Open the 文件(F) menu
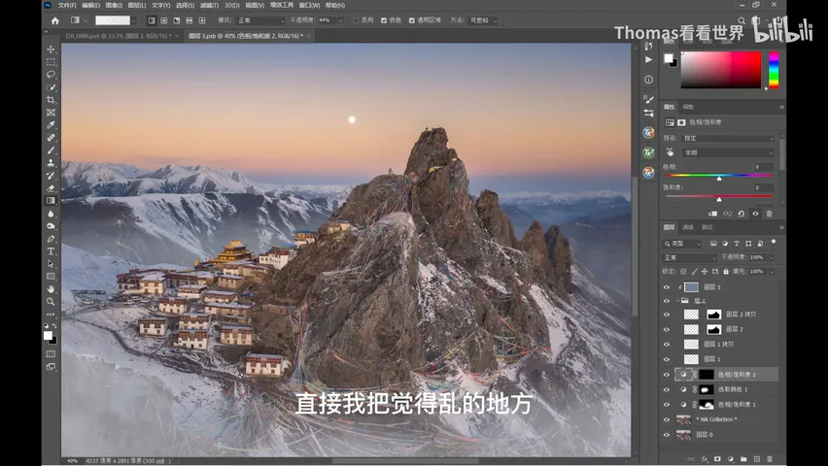The image size is (828, 466). click(x=67, y=5)
